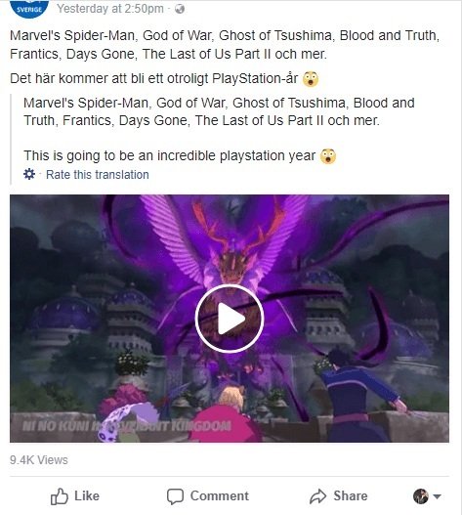The height and width of the screenshot is (515, 462).
Task: Click the globe public privacy icon
Action: tap(180, 9)
